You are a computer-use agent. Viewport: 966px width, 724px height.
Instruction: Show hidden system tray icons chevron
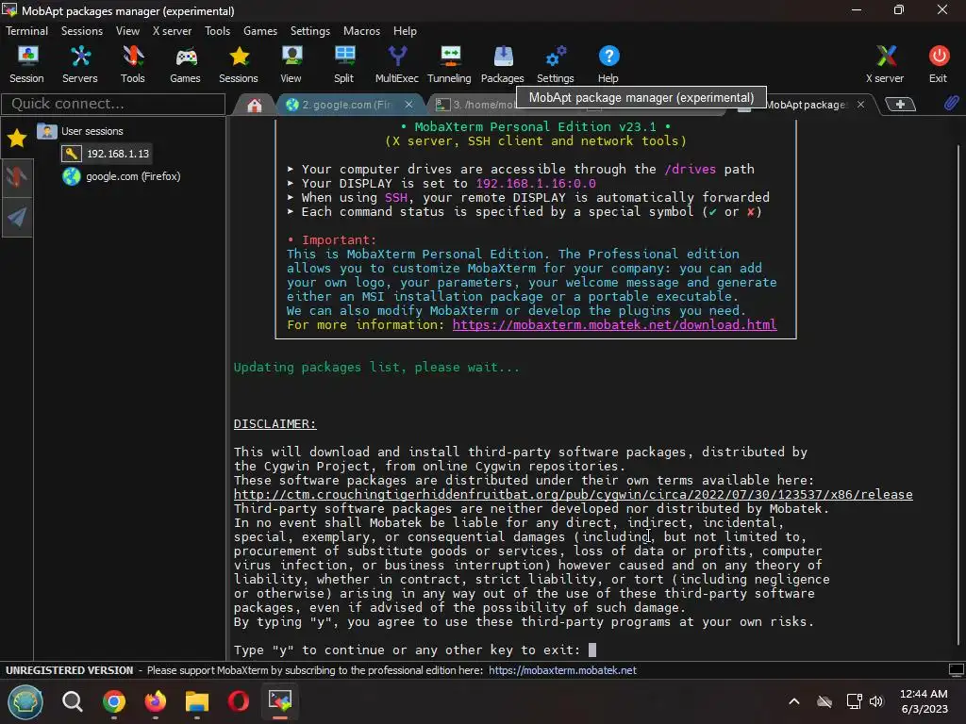coord(794,701)
